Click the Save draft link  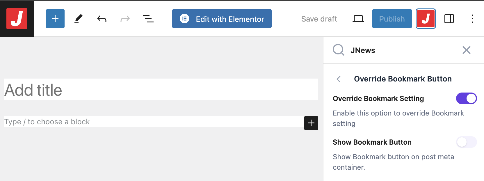pos(319,19)
